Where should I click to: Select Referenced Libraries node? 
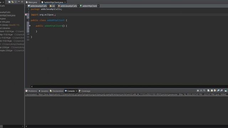point(5,28)
